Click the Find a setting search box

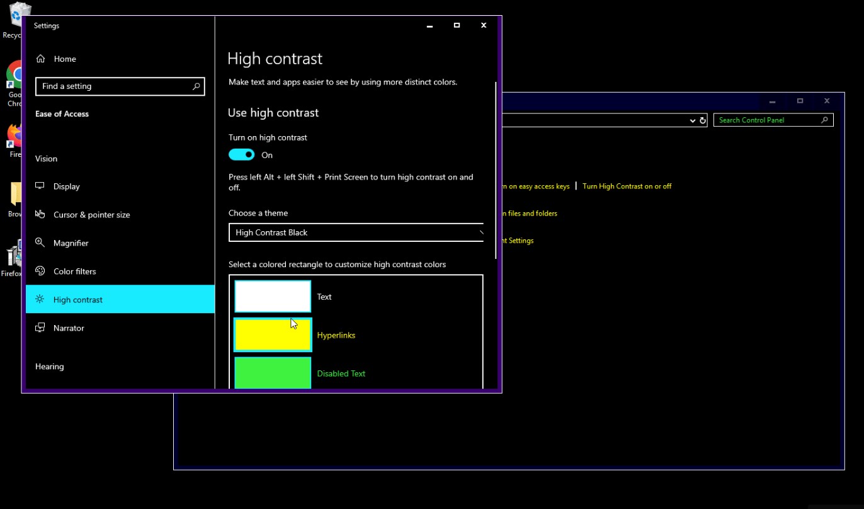point(113,86)
